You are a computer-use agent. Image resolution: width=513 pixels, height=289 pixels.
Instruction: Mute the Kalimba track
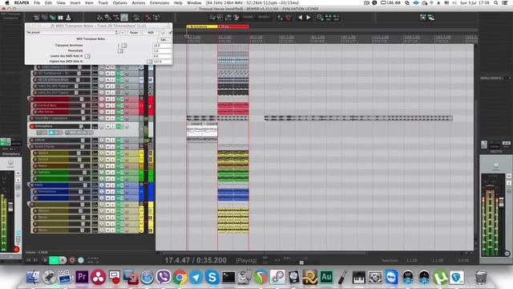[x=107, y=172]
